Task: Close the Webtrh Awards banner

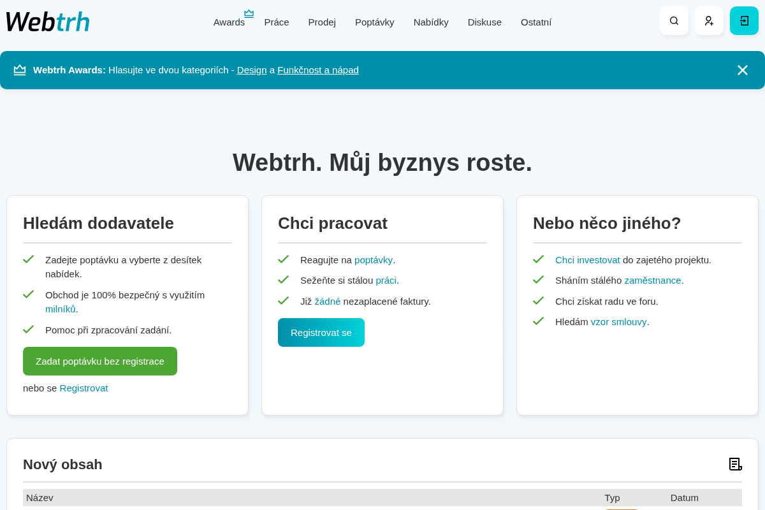Action: point(743,70)
